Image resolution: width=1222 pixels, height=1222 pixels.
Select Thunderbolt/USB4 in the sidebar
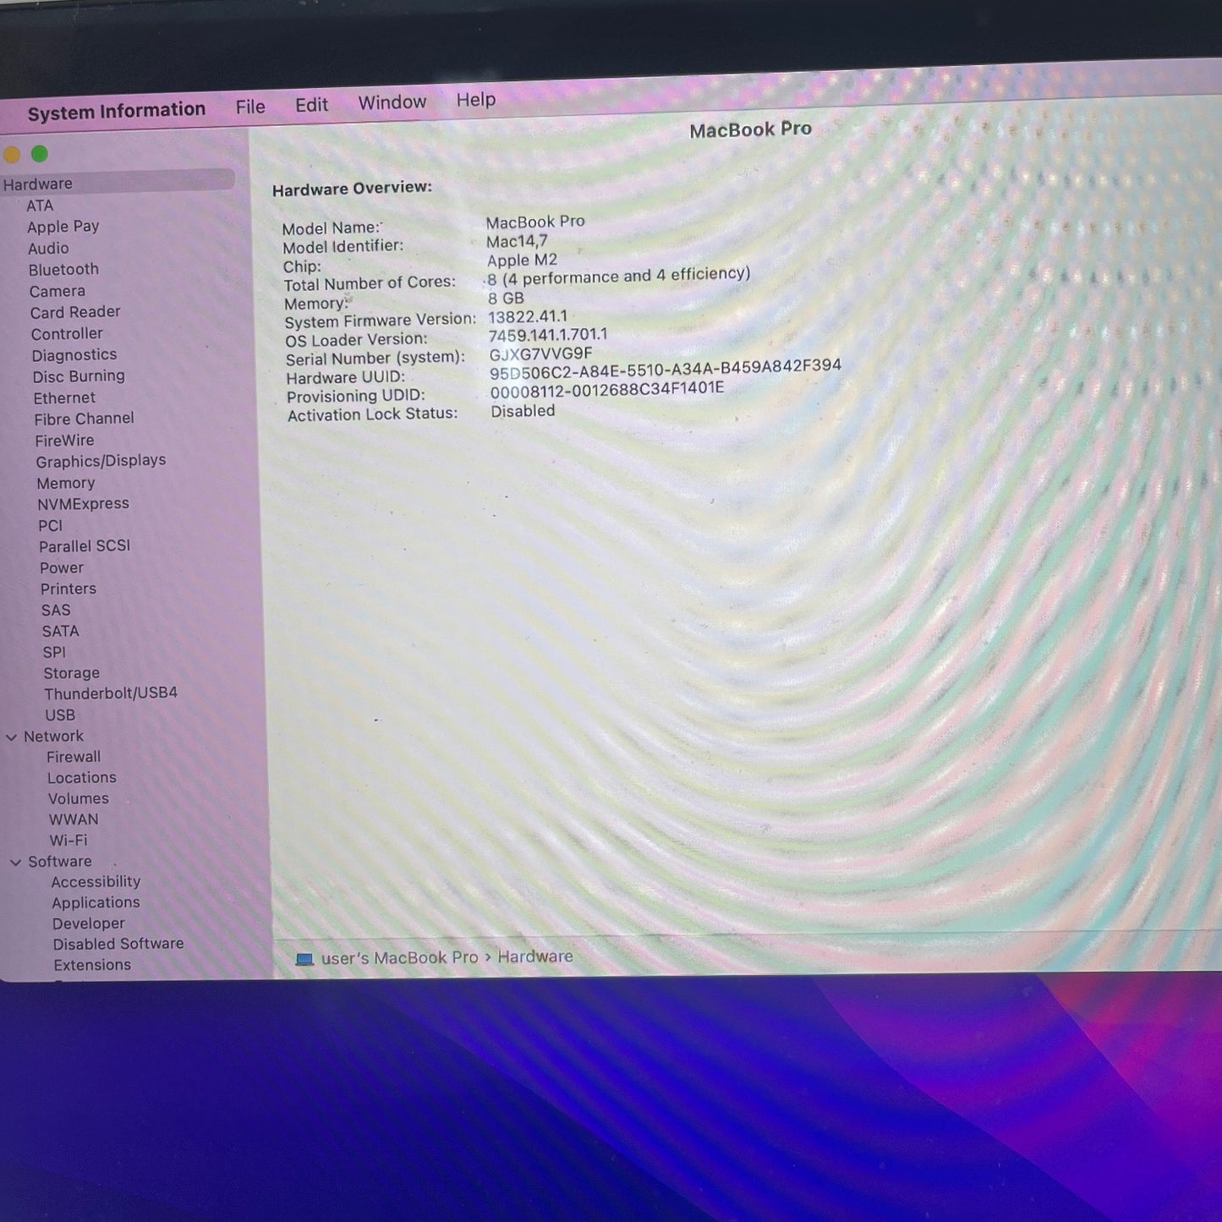(x=111, y=693)
